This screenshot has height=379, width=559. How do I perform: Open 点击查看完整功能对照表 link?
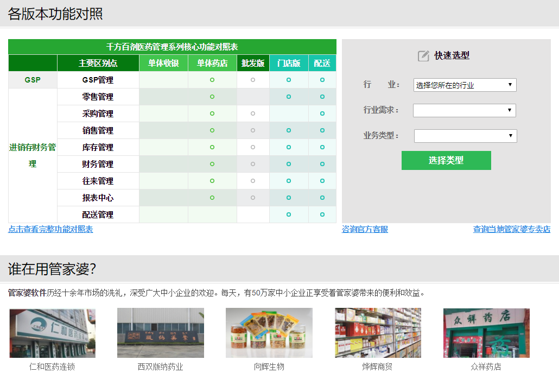[50, 229]
